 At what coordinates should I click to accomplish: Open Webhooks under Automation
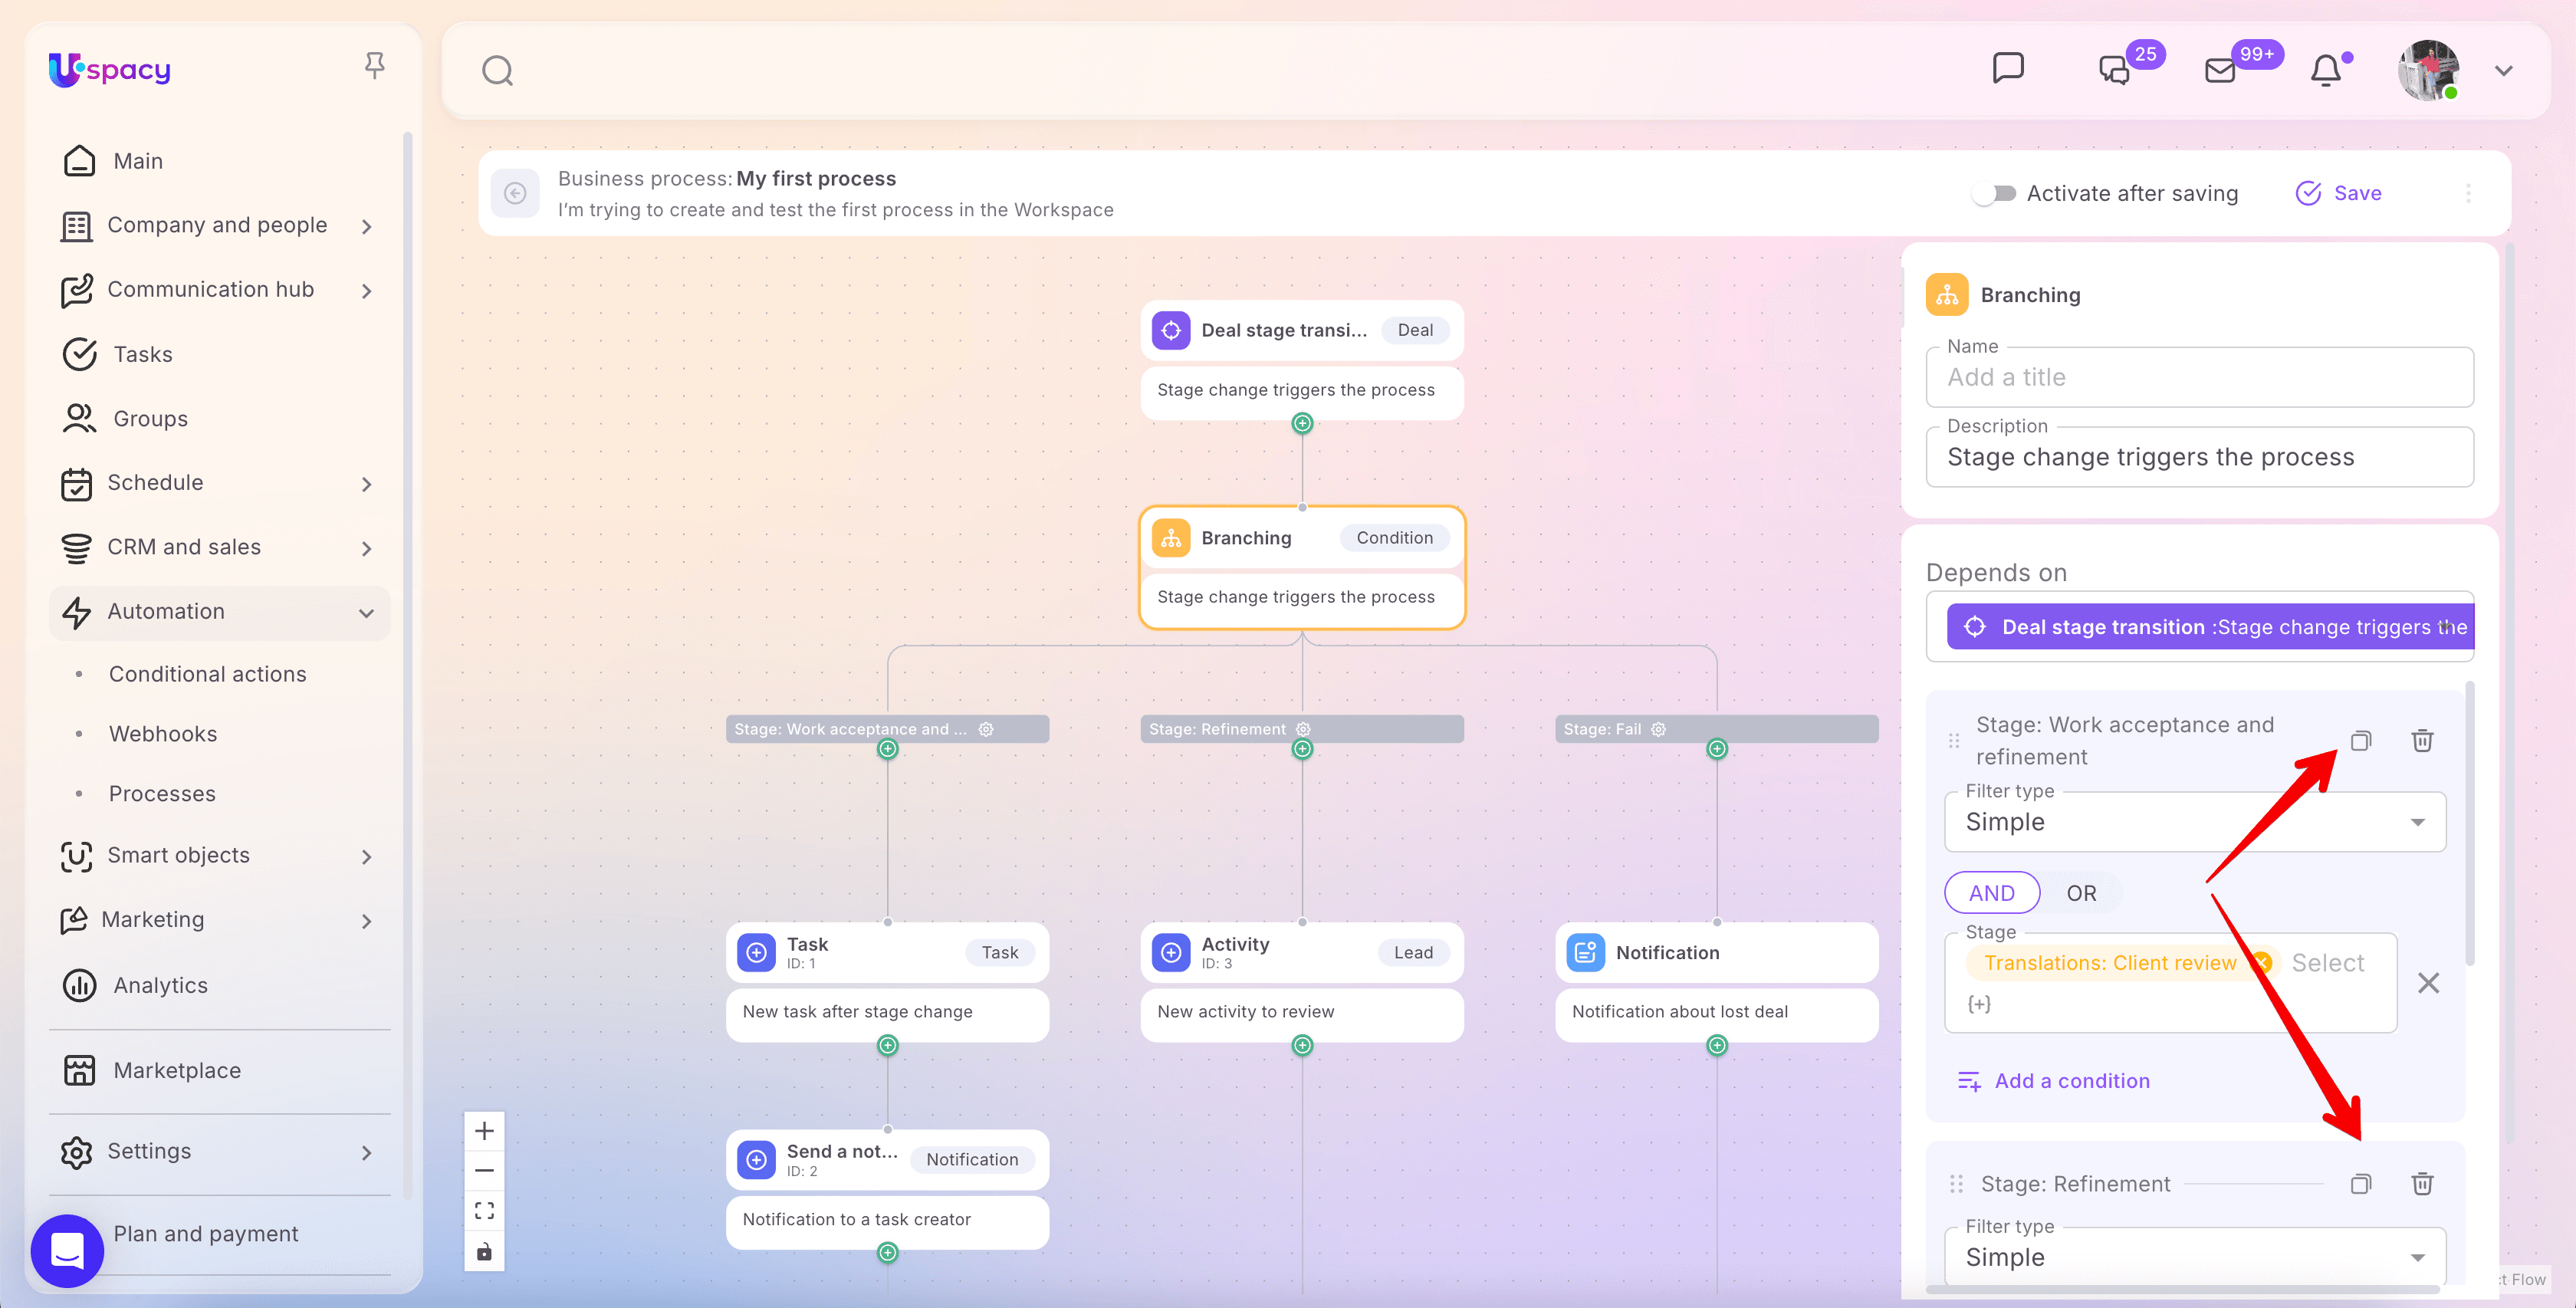point(163,734)
